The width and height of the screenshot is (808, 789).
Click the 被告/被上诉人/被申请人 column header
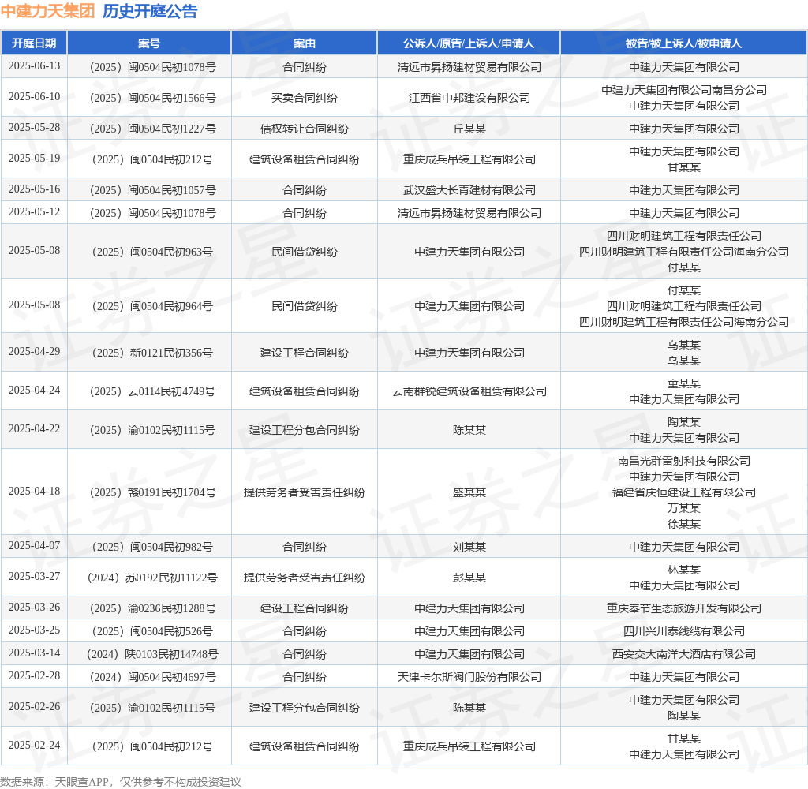[x=683, y=43]
